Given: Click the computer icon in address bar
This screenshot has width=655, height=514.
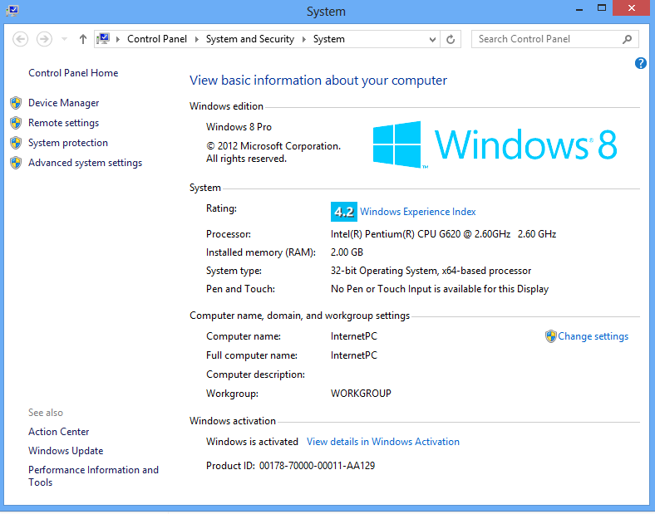Looking at the screenshot, I should (103, 39).
